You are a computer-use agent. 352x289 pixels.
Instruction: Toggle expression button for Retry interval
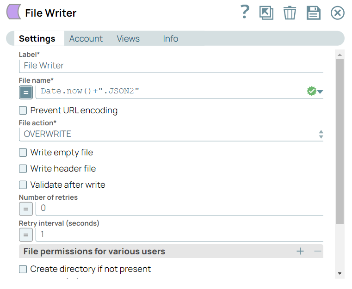tap(26, 235)
